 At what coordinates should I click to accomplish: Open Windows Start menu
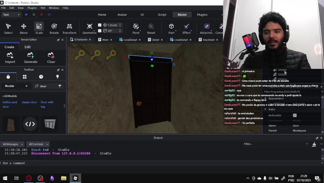[5, 178]
